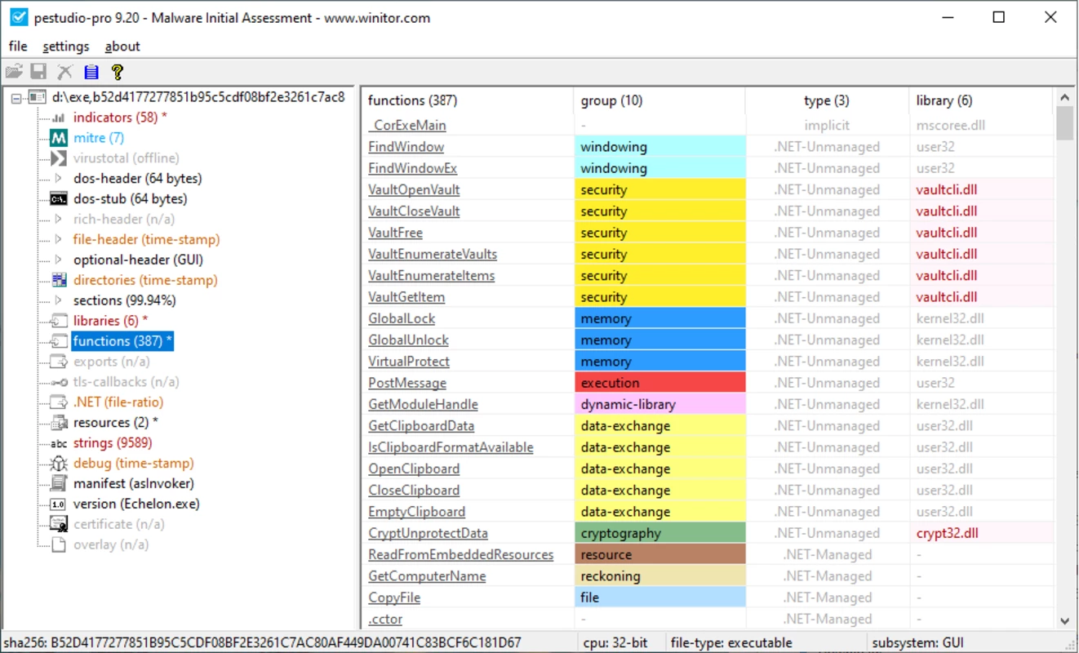The width and height of the screenshot is (1079, 653).
Task: Click the mscoree.dll library cell
Action: click(x=980, y=126)
